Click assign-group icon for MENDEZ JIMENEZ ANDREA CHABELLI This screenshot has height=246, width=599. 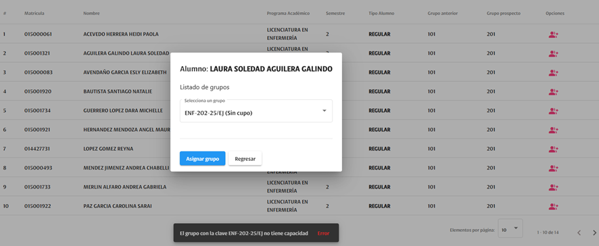click(x=554, y=168)
